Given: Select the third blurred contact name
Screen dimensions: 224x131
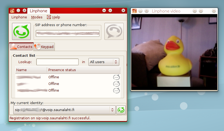Looking at the screenshot, I should tap(32, 90).
